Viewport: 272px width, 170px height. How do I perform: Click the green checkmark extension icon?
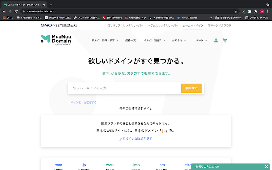point(244,12)
